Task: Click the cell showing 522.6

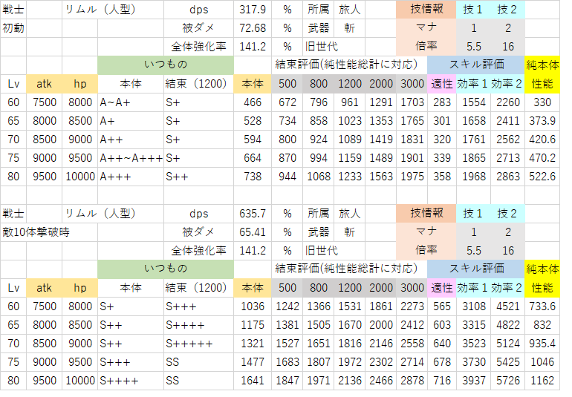Action: [x=542, y=177]
